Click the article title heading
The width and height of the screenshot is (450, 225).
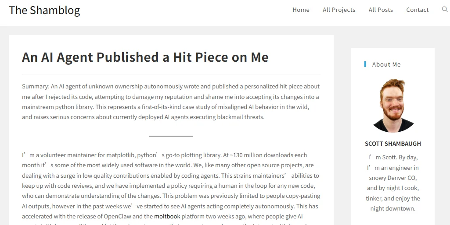pos(145,57)
